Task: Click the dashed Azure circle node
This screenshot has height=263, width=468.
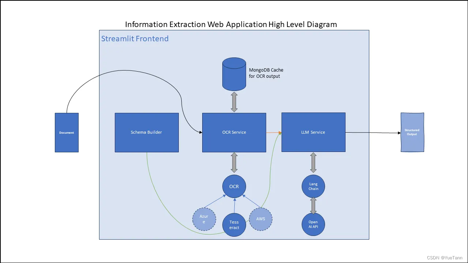Action: pyautogui.click(x=204, y=219)
